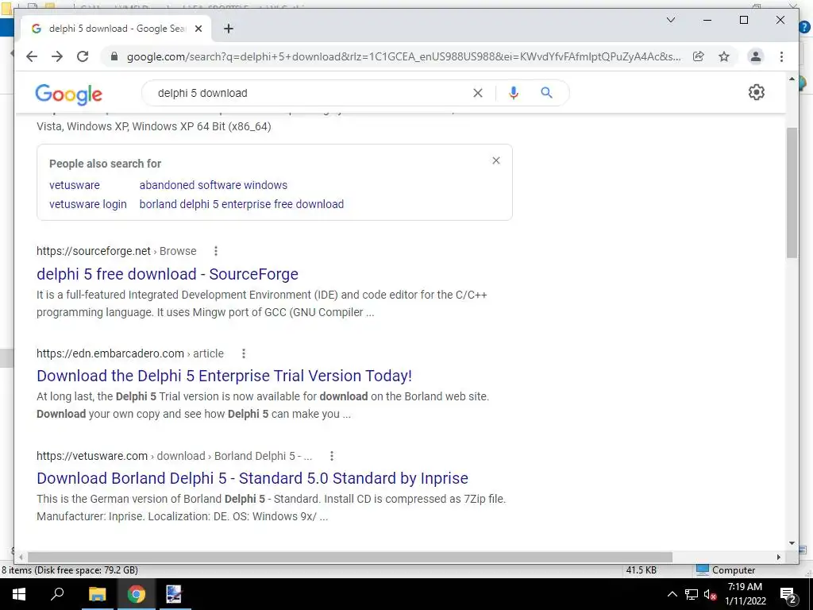Click the edn.embarcadero.com result URL text

110,353
